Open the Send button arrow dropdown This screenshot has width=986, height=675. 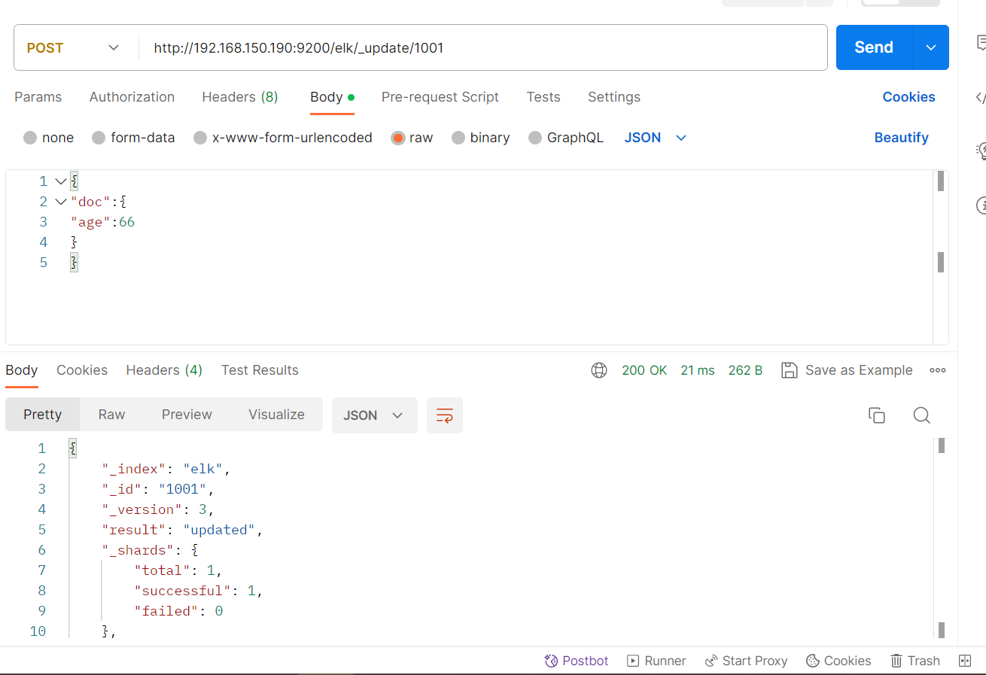click(x=931, y=47)
